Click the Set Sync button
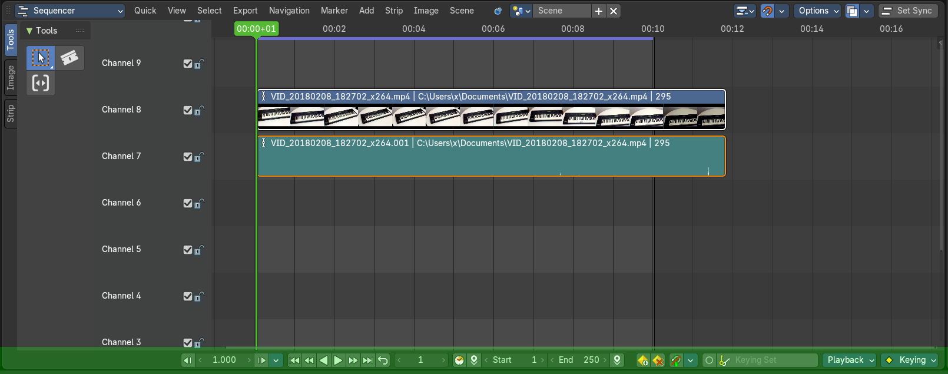948x374 pixels. pos(908,11)
